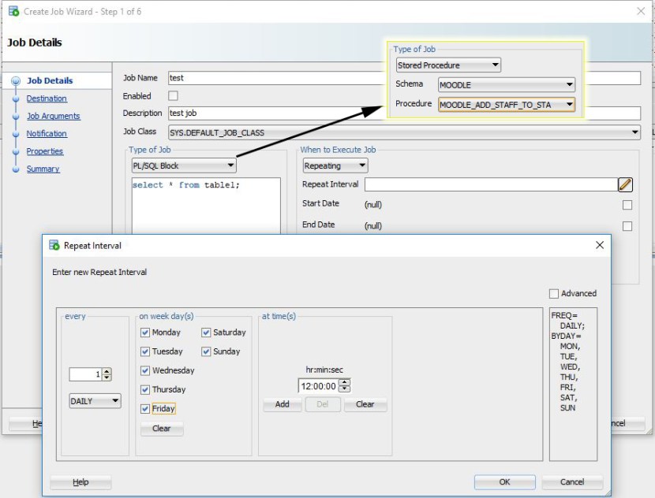This screenshot has width=655, height=498.
Task: Open the Repeating execution dropdown
Action: click(x=335, y=166)
